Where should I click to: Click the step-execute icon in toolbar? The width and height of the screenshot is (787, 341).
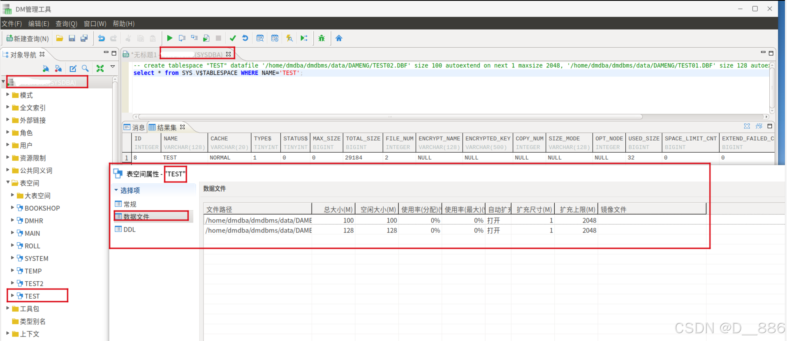[x=194, y=38]
